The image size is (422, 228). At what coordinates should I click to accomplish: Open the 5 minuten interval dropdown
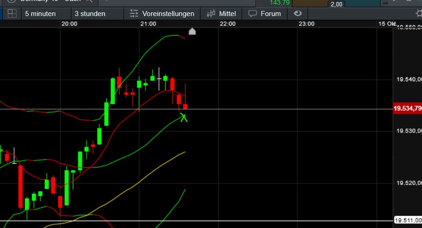[40, 14]
